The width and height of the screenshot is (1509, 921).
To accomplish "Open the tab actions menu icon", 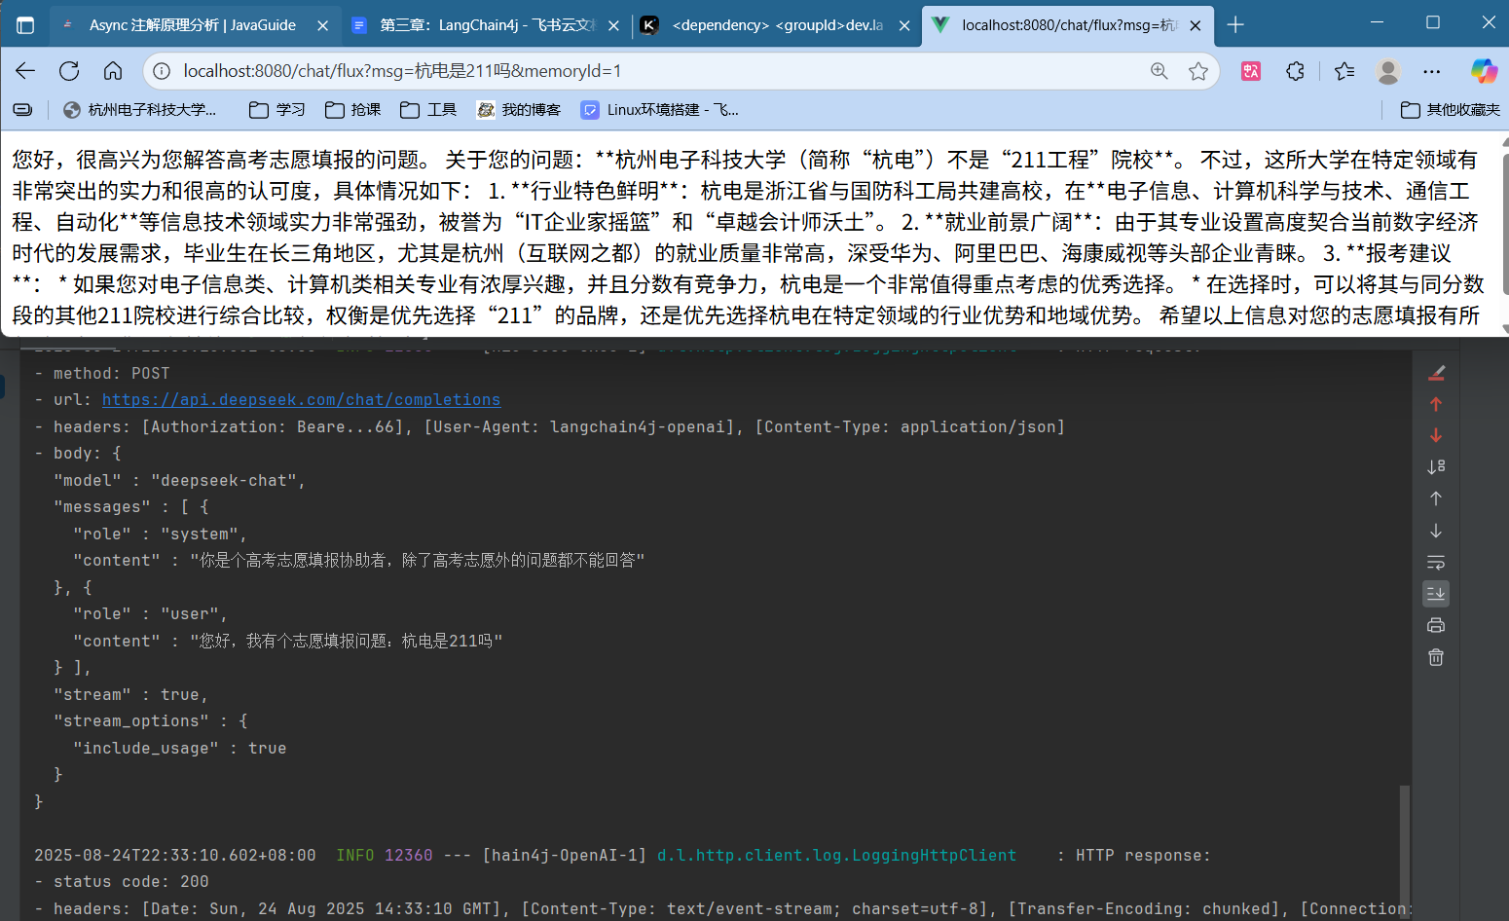I will pyautogui.click(x=25, y=25).
